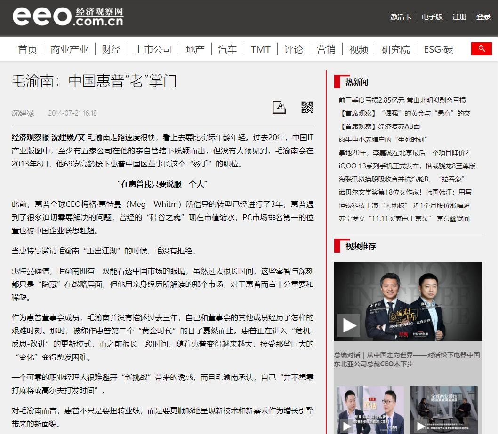Click the 注册 register link
Image resolution: width=498 pixels, height=434 pixels.
point(459,16)
